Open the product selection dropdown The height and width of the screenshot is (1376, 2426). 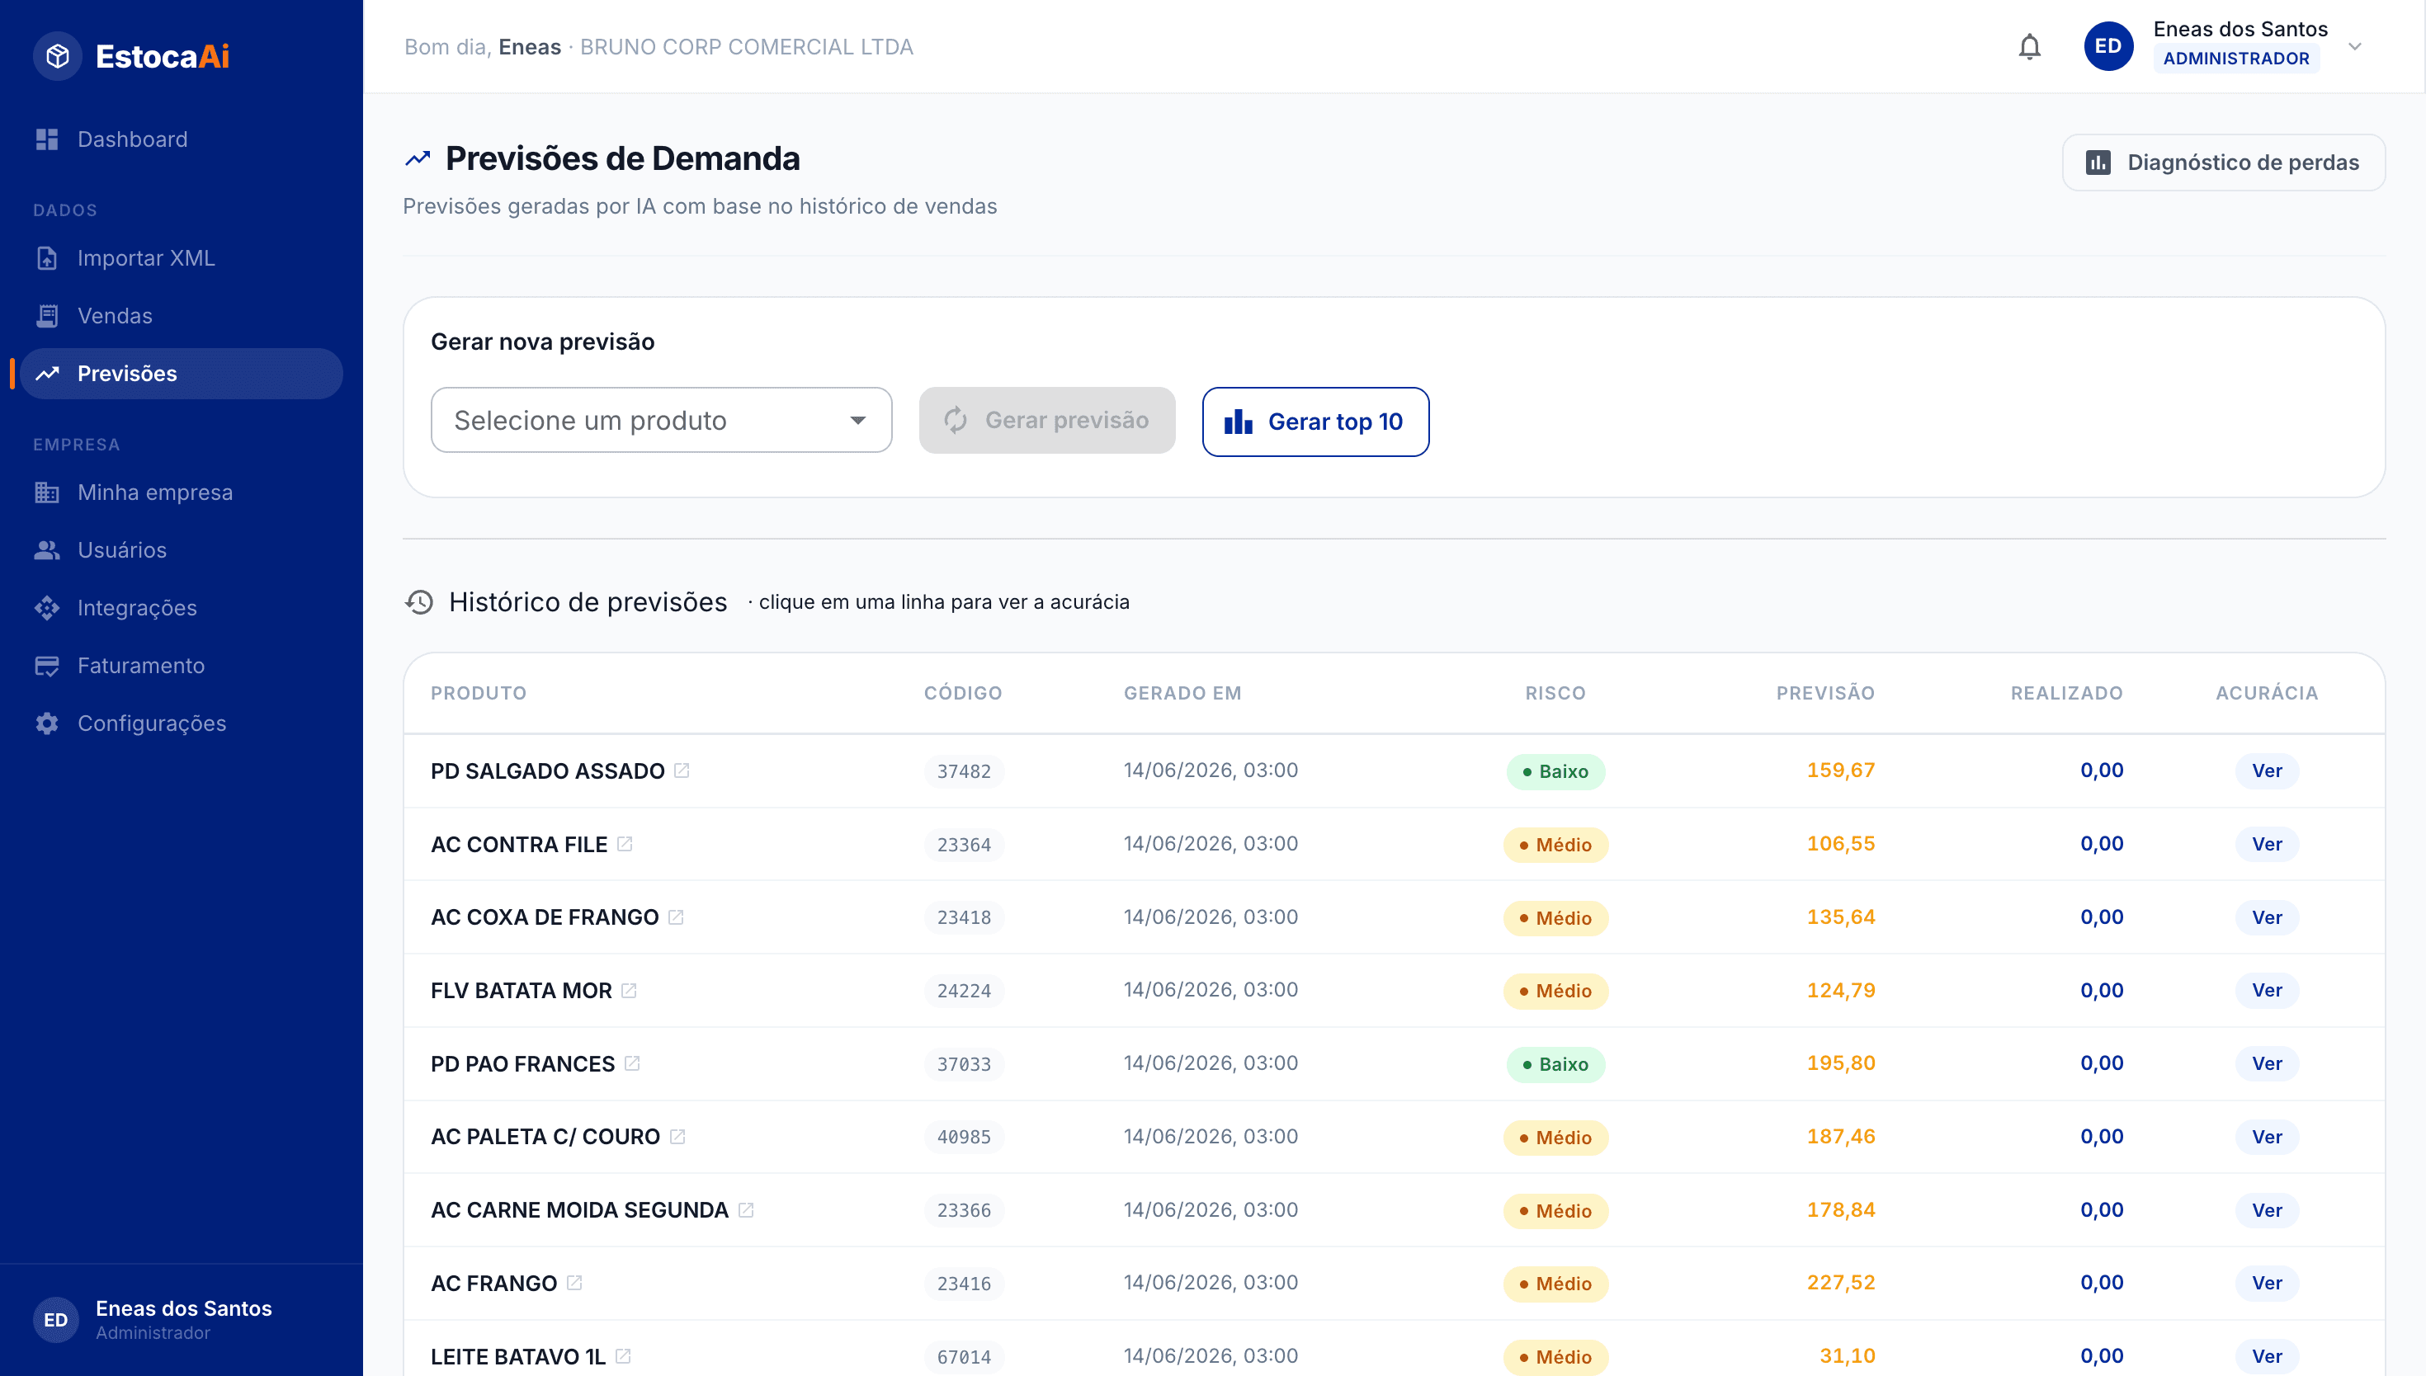pyautogui.click(x=661, y=420)
